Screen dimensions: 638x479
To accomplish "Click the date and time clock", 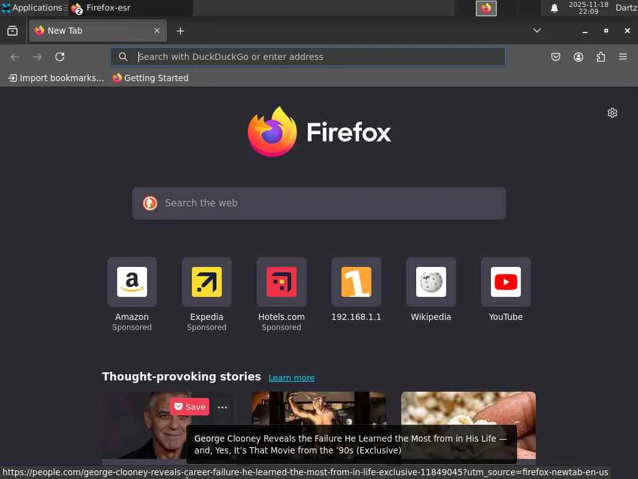I will [x=588, y=7].
